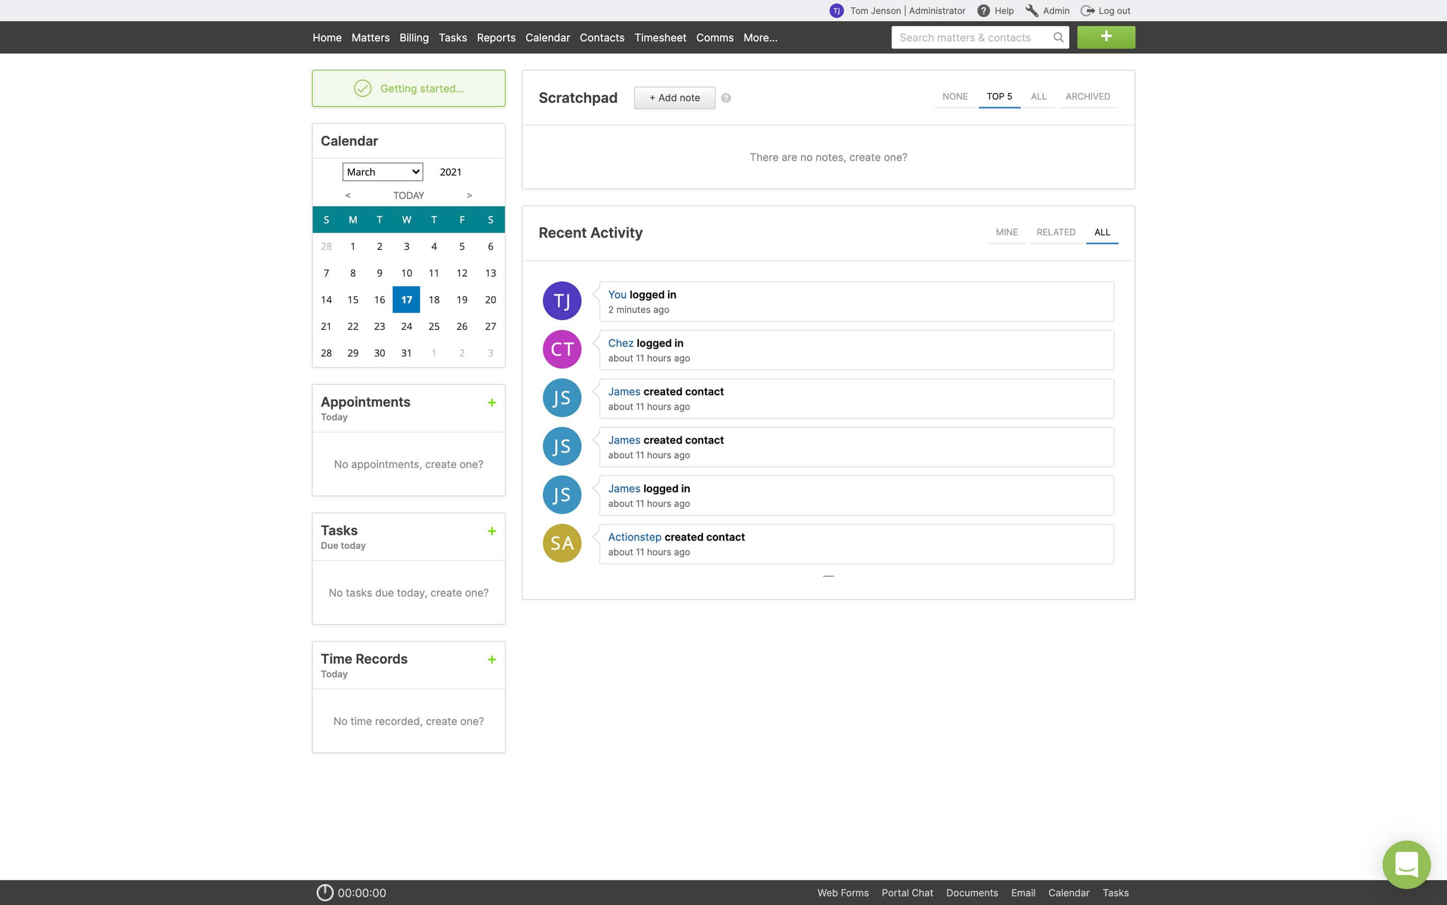Switch Scratchpad to ARCHIVED tab
Viewport: 1447px width, 905px height.
(x=1087, y=97)
